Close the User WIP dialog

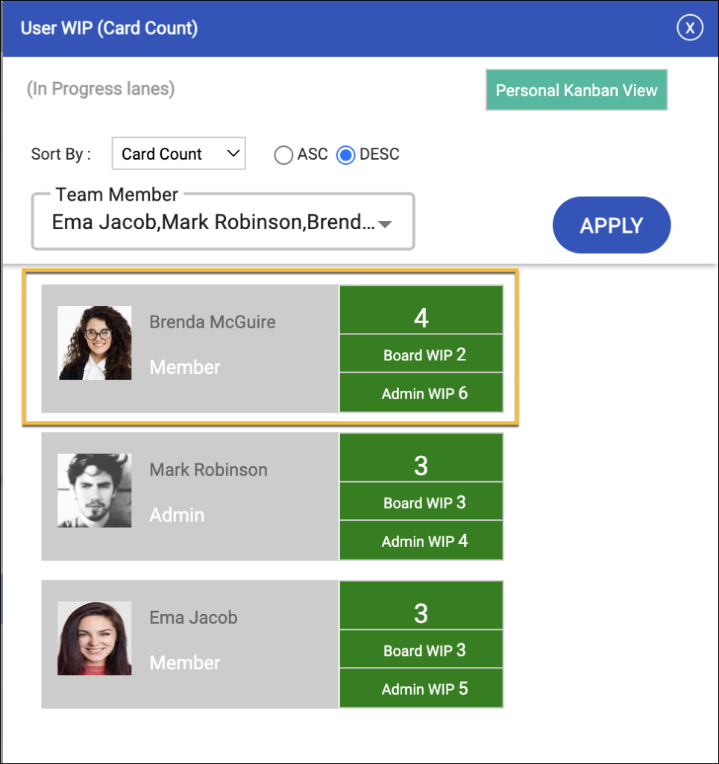tap(689, 28)
